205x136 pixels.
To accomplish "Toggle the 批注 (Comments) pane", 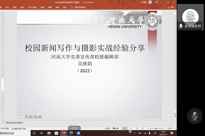I will [116, 128].
